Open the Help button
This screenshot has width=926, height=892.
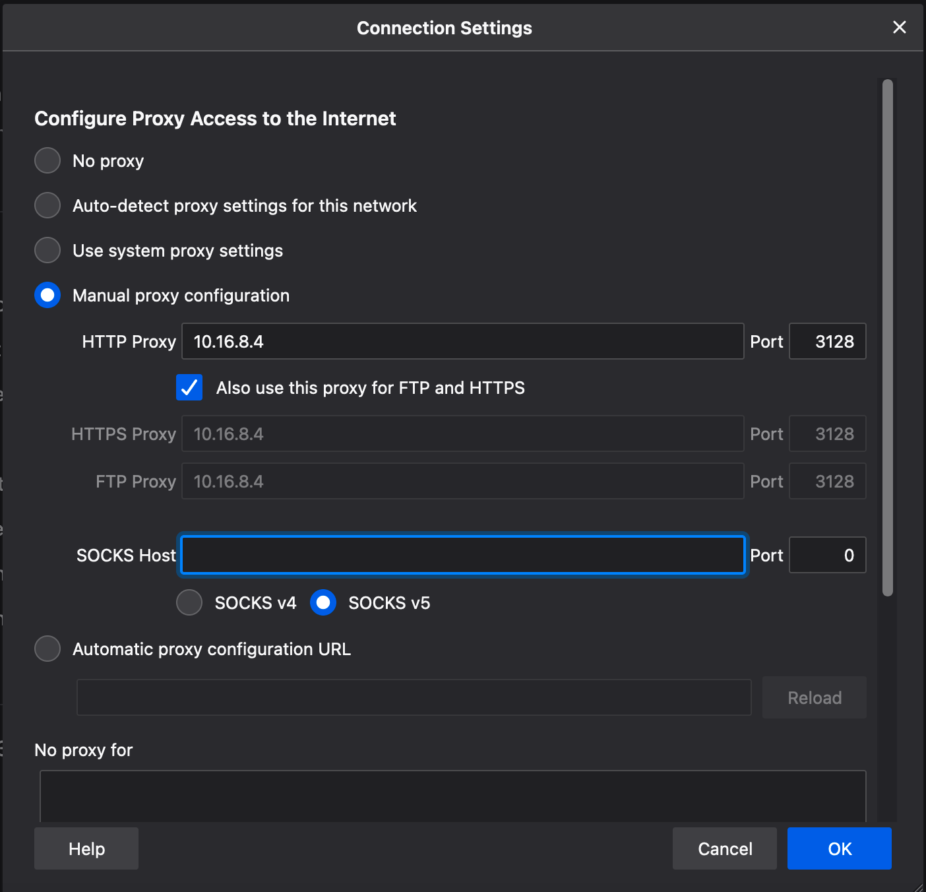click(86, 848)
